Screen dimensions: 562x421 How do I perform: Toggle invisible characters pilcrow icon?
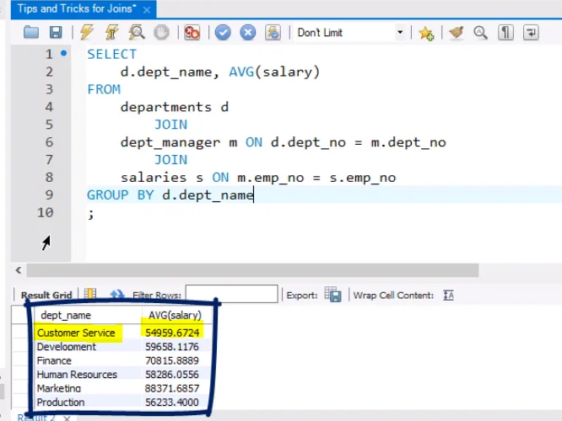click(505, 33)
